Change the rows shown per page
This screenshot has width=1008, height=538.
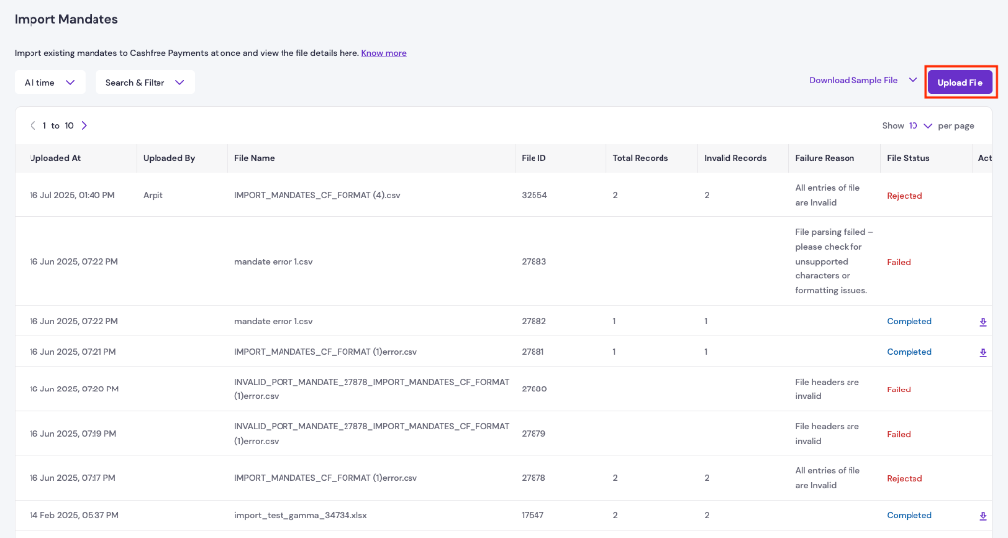(920, 126)
